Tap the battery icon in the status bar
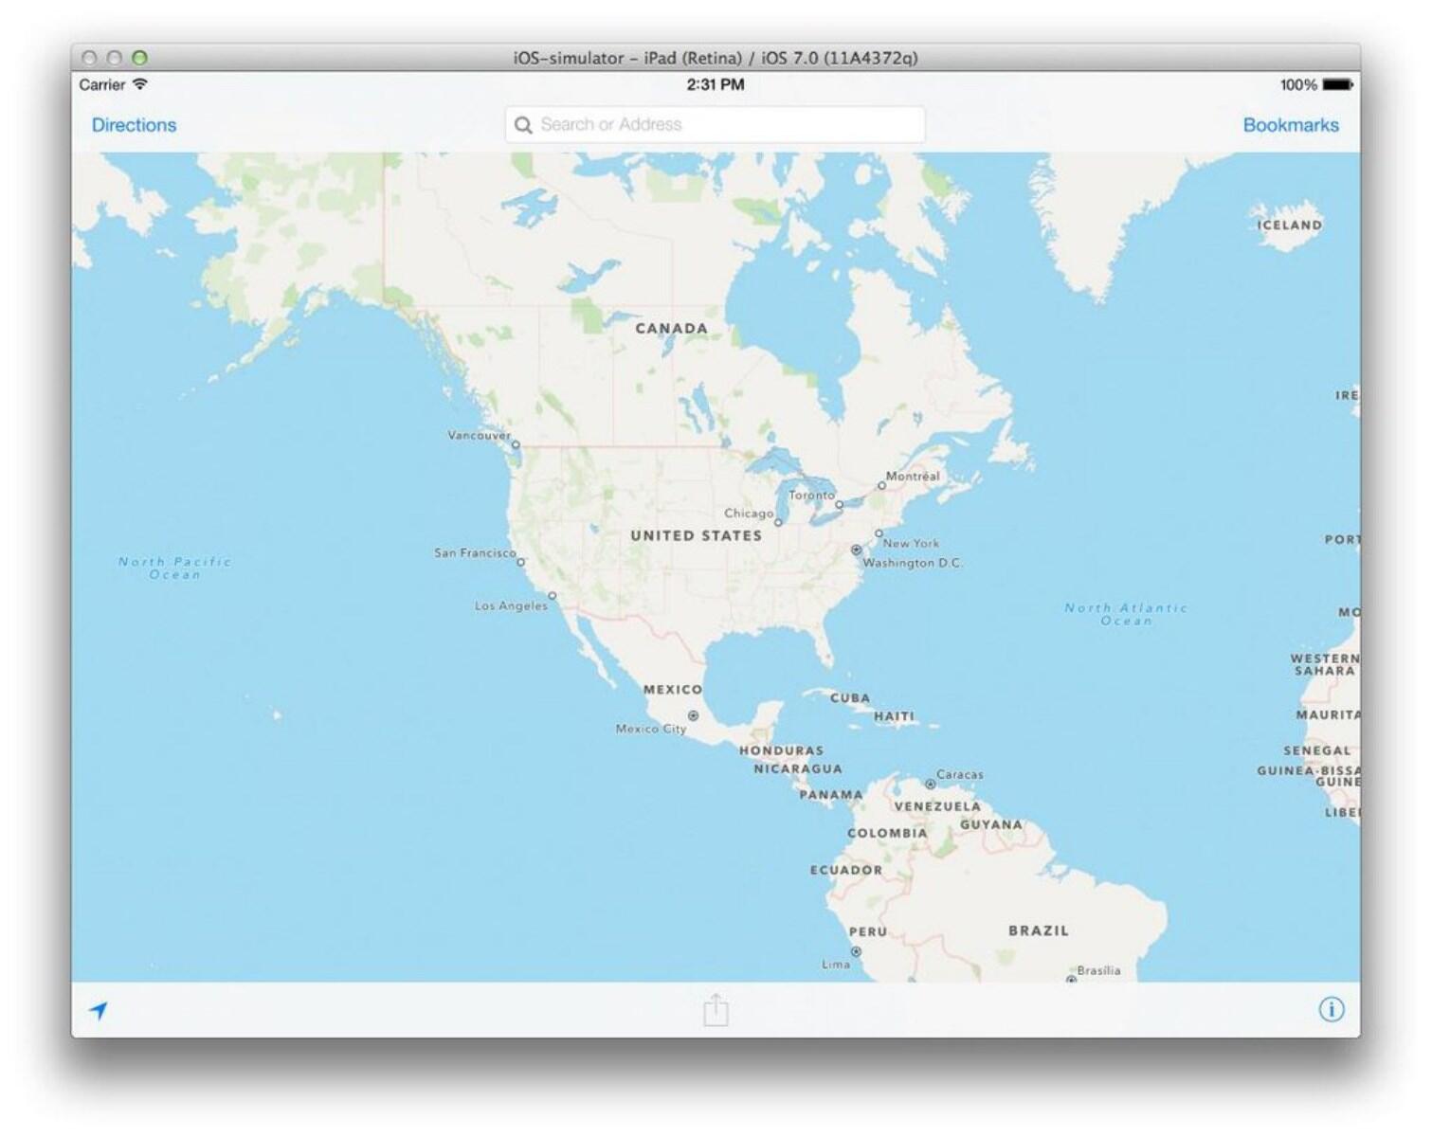Screen dimensions: 1432x1137 click(1338, 84)
